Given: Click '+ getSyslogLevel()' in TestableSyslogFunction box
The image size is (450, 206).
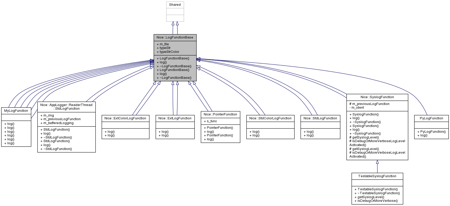Looking at the screenshot, I should pyautogui.click(x=369, y=197).
